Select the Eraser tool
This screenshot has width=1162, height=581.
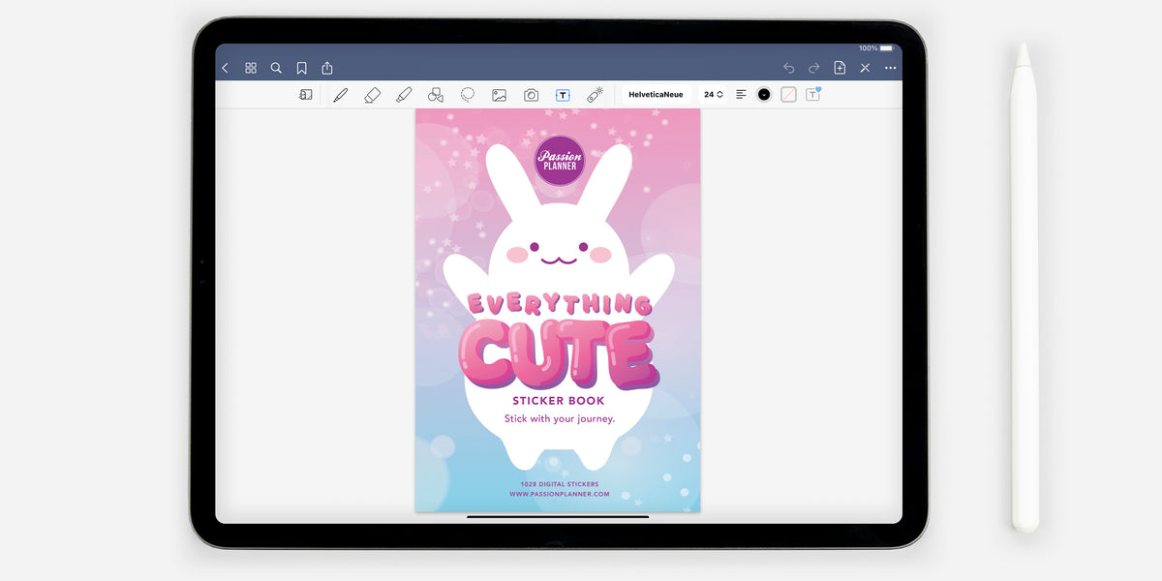coord(372,94)
